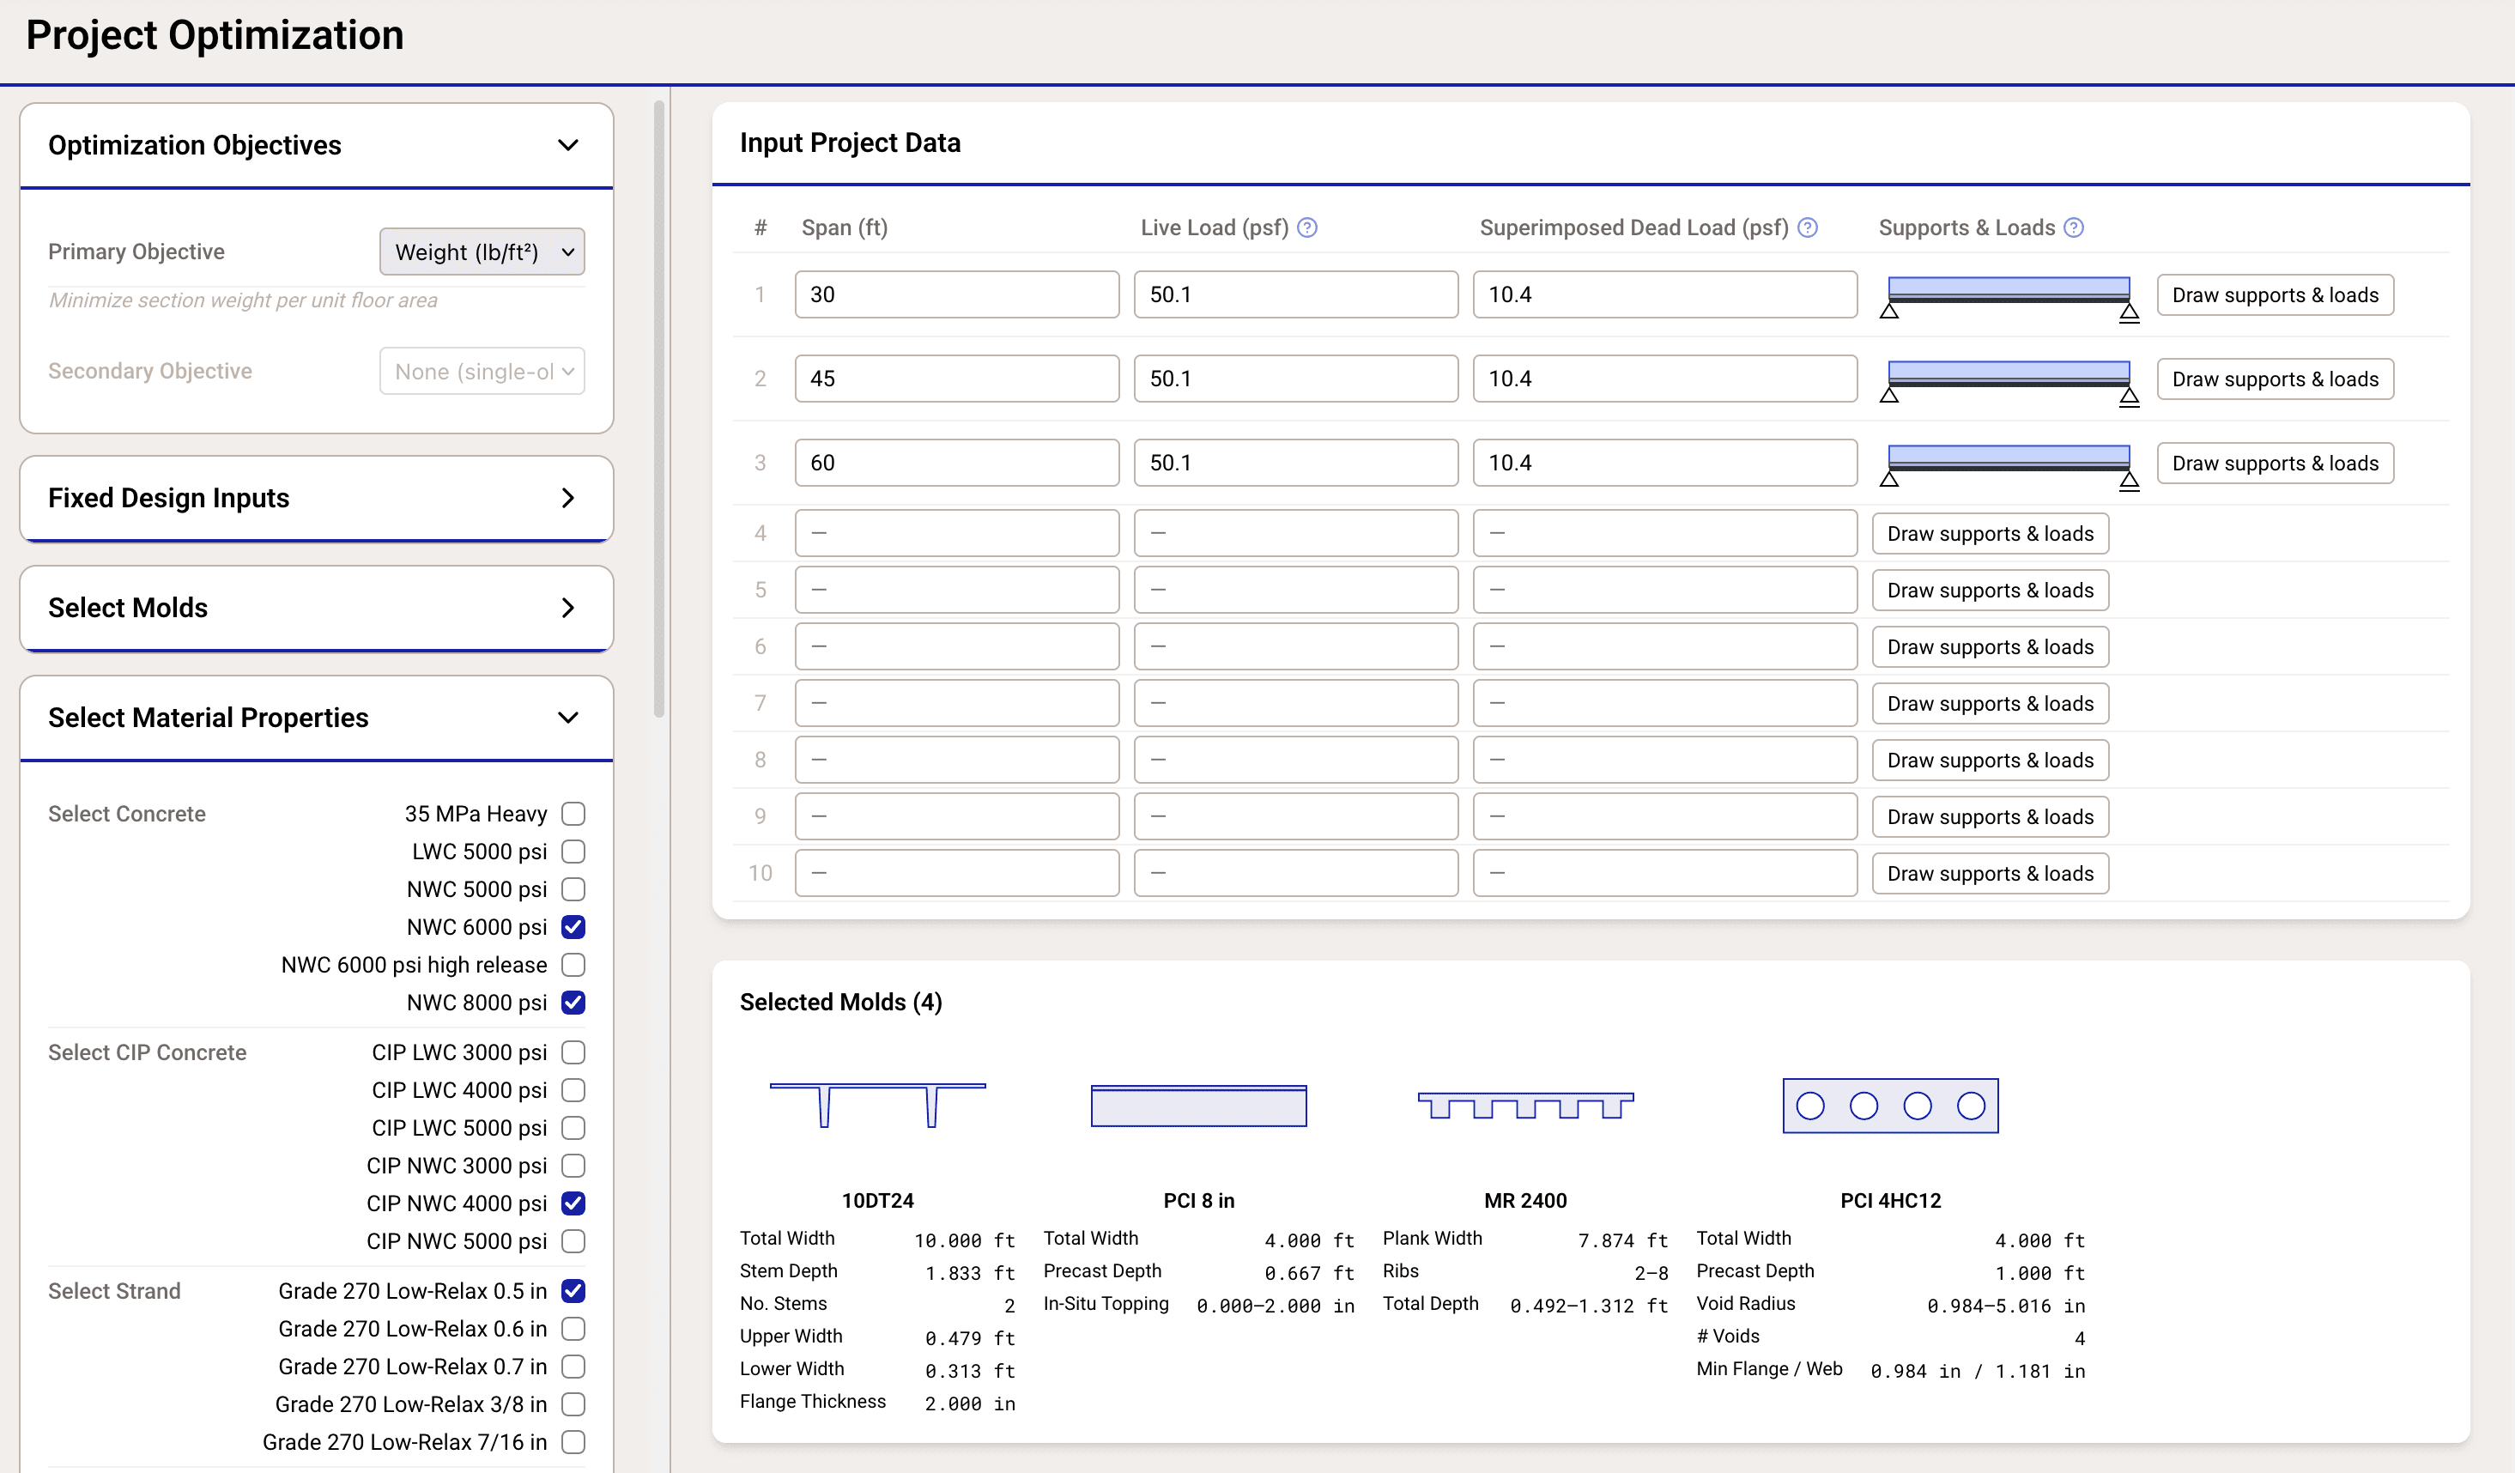This screenshot has width=2515, height=1473.
Task: Click empty live load field in row 5
Action: point(1295,590)
